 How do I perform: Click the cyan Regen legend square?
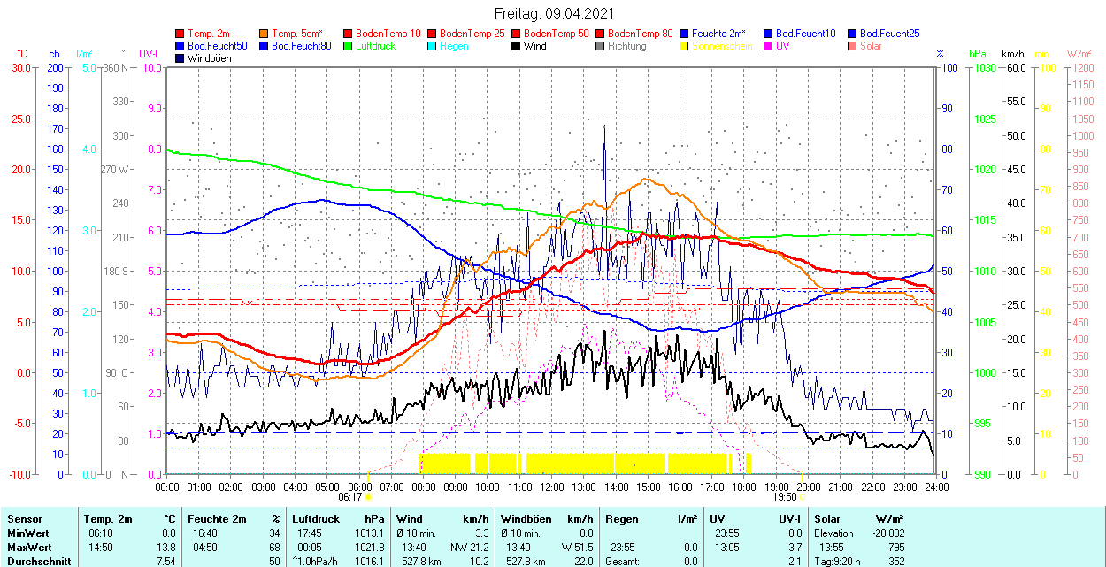click(x=433, y=46)
